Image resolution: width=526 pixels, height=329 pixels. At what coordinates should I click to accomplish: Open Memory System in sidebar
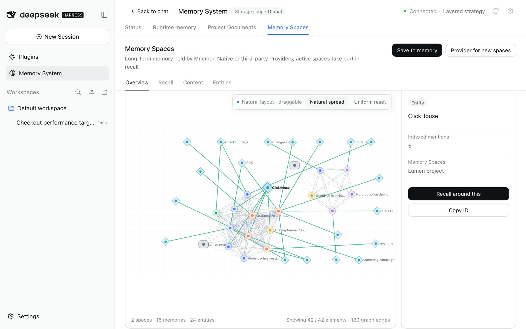[58, 73]
